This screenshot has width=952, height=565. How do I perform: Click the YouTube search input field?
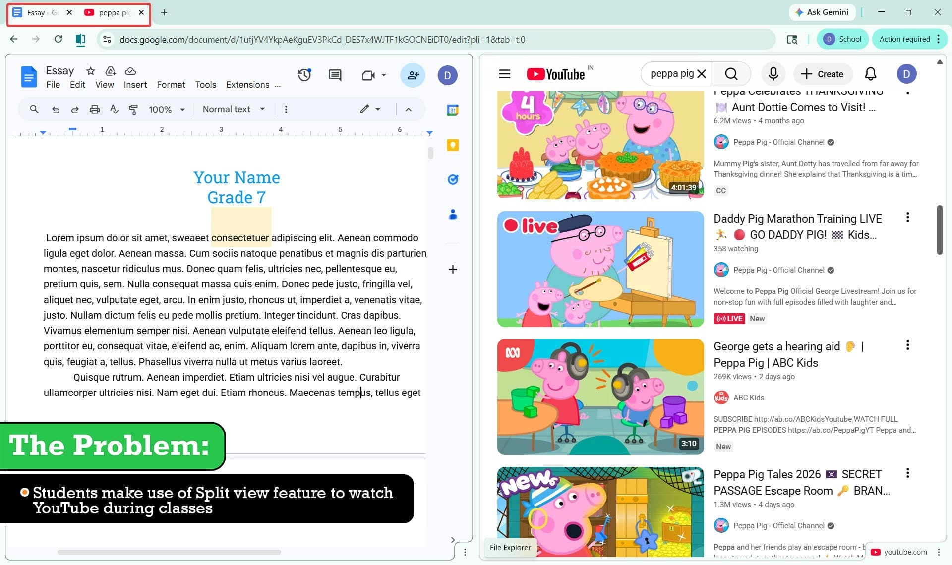pos(672,74)
